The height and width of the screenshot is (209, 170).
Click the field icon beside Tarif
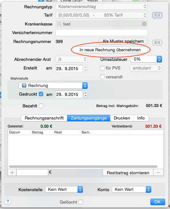point(157,15)
